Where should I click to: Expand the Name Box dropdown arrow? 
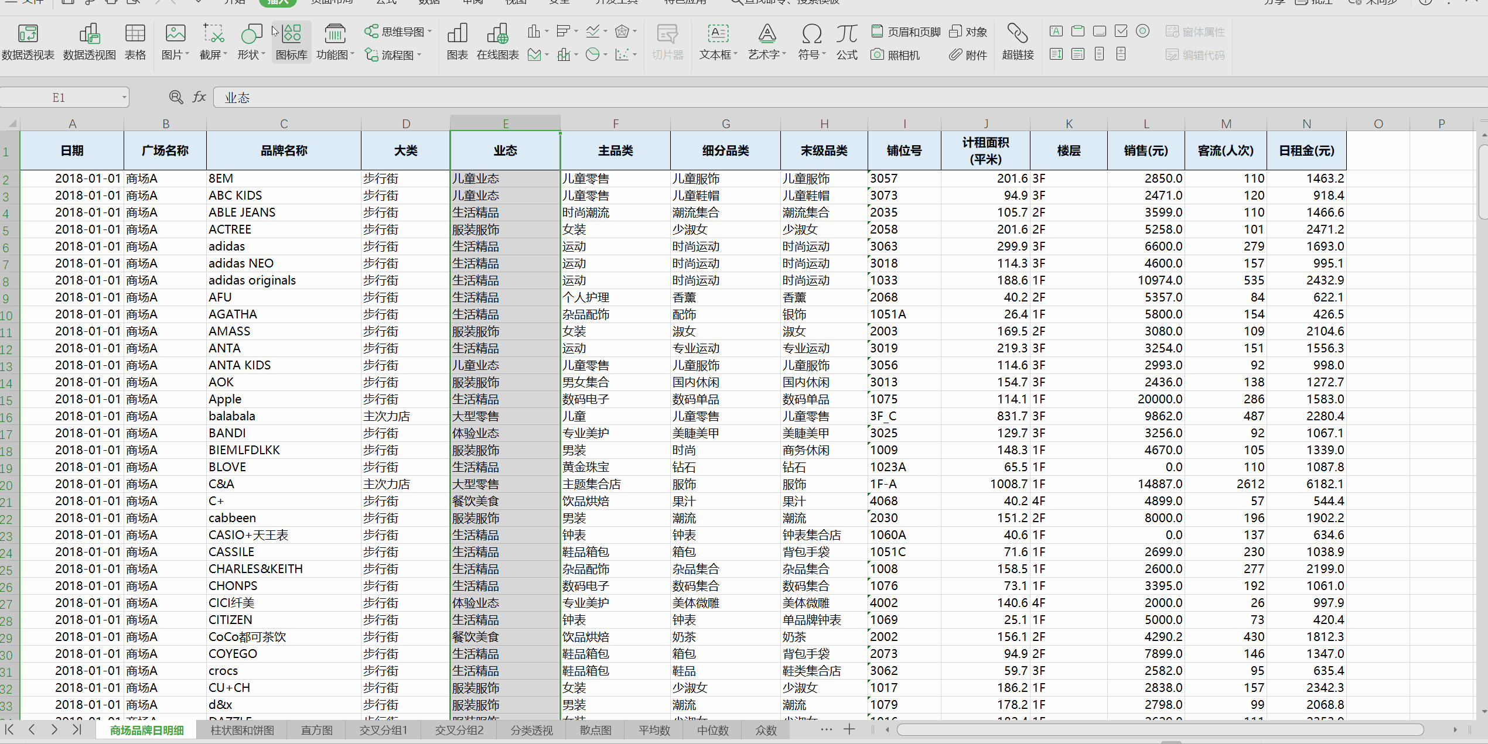pyautogui.click(x=124, y=98)
